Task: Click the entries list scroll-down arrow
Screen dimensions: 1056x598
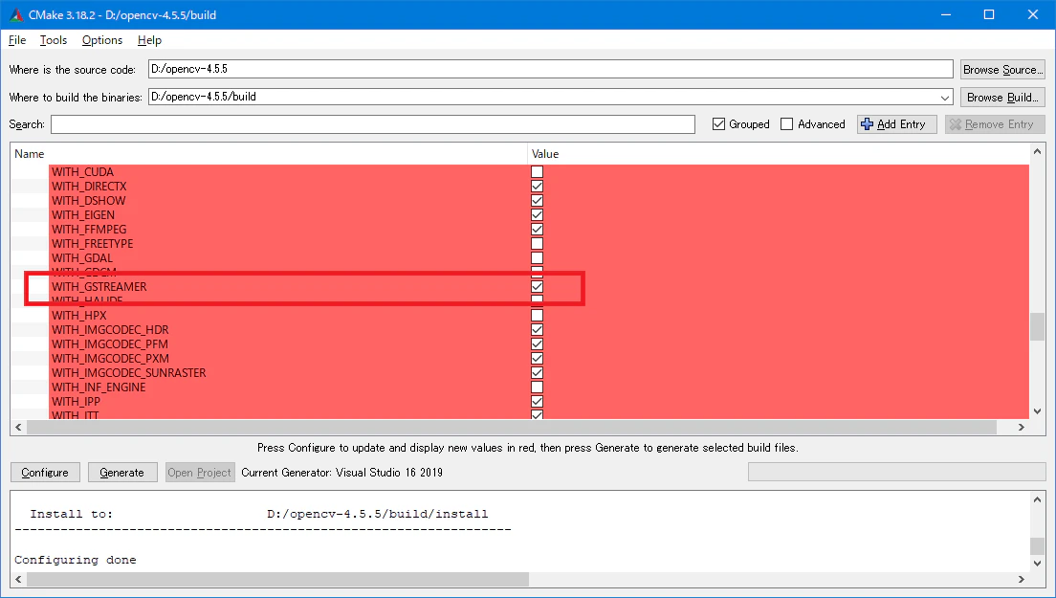Action: 1037,411
